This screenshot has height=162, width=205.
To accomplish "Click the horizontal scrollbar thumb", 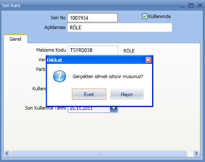I will click(x=99, y=154).
